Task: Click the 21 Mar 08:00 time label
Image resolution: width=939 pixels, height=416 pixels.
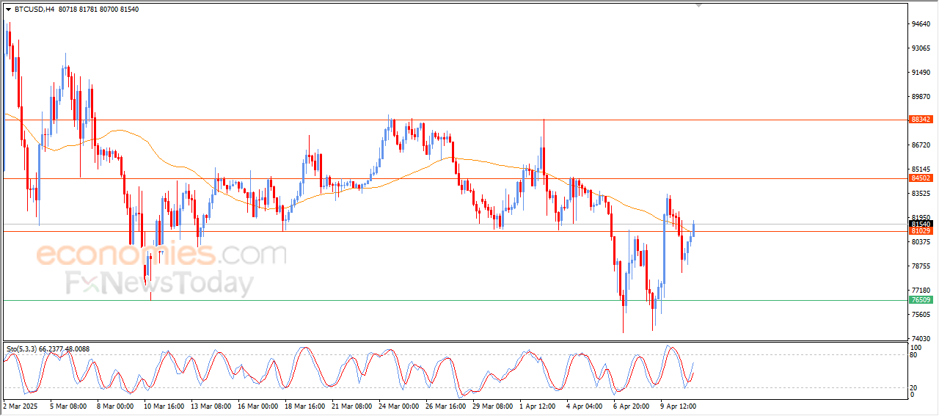Action: [x=351, y=406]
